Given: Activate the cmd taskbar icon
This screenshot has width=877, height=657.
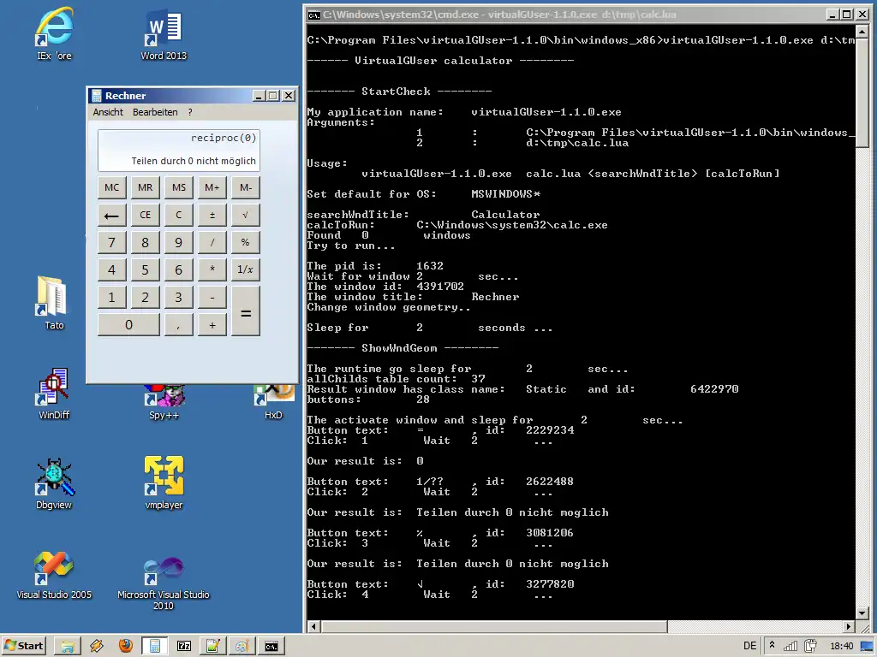Looking at the screenshot, I should coord(271,647).
